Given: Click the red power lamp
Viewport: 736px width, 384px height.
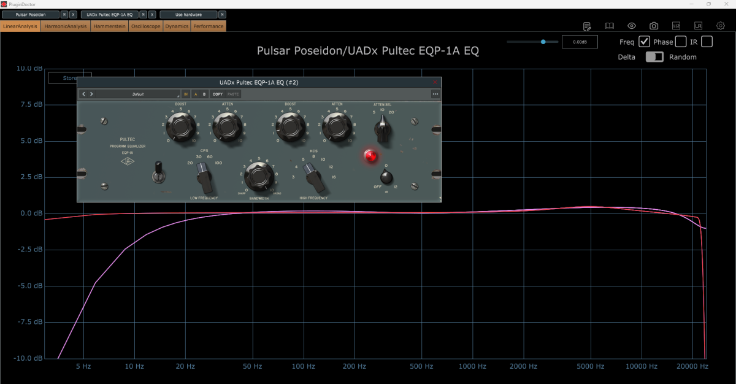Looking at the screenshot, I should click(371, 156).
